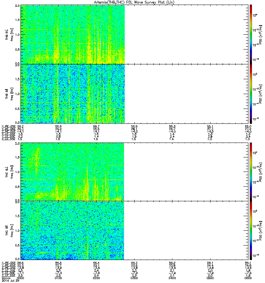
Task: Click the PSD [nT²/Hz] label of bottom panel
Action: click(x=260, y=231)
